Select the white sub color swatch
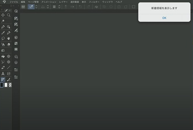 click(x=6, y=85)
